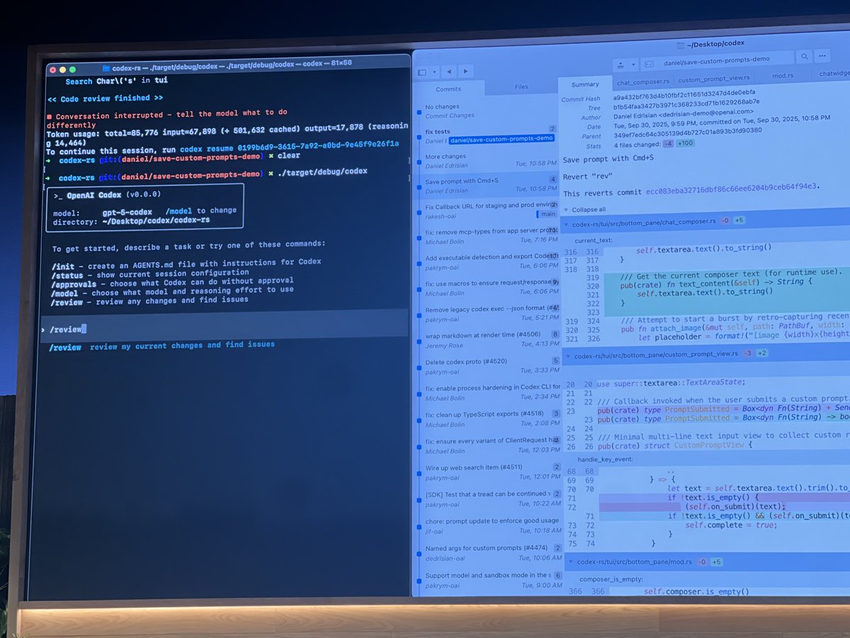Click the 'handle_key_event:' hunk label
Image resolution: width=850 pixels, height=638 pixels.
point(604,459)
